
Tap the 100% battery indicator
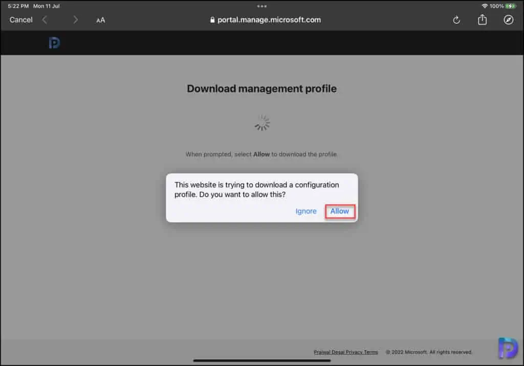coord(503,6)
